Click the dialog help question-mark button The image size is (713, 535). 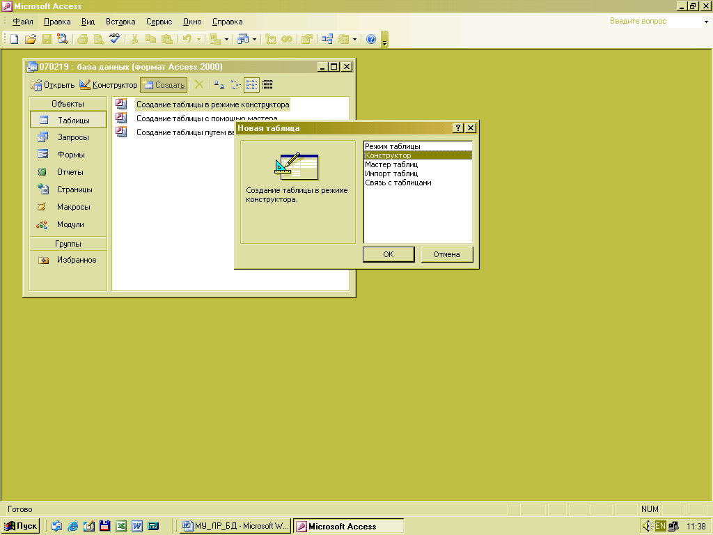click(458, 128)
